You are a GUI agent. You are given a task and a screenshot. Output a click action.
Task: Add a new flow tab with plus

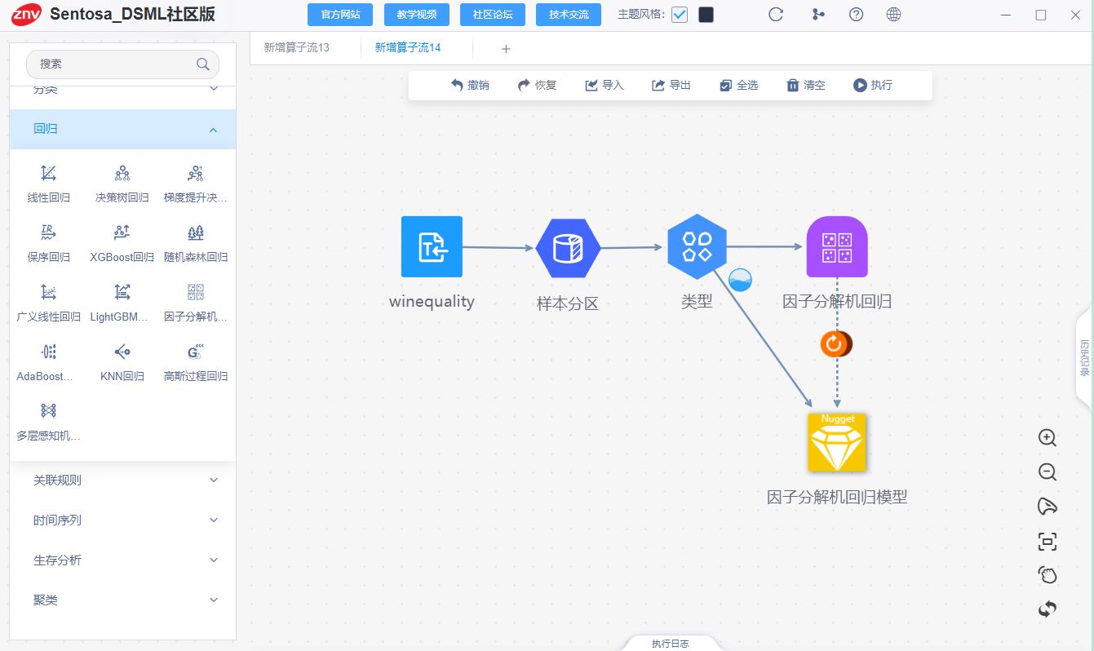[x=506, y=49]
